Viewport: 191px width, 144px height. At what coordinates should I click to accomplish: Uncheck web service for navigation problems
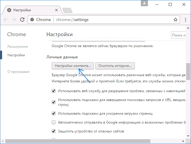pyautogui.click(x=53, y=91)
